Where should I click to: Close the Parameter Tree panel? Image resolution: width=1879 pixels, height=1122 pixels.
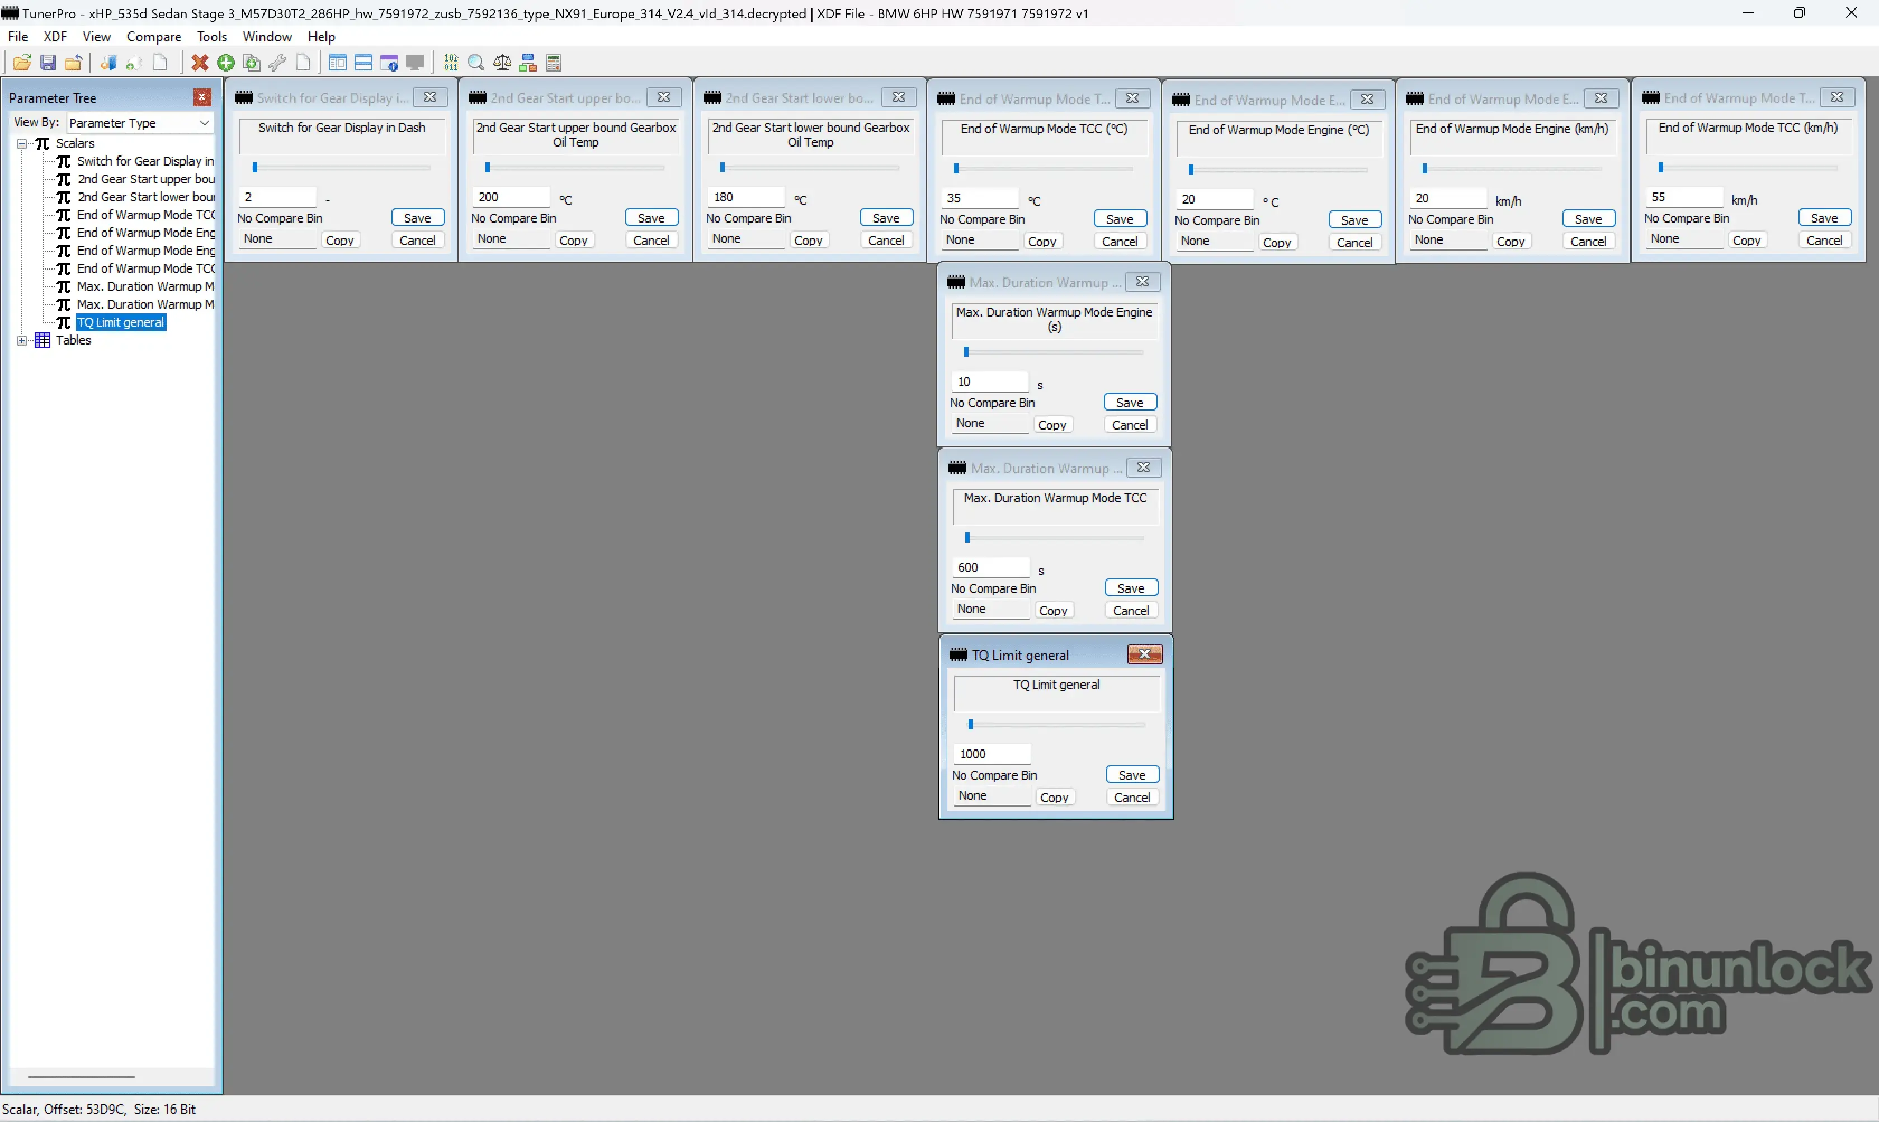(202, 97)
